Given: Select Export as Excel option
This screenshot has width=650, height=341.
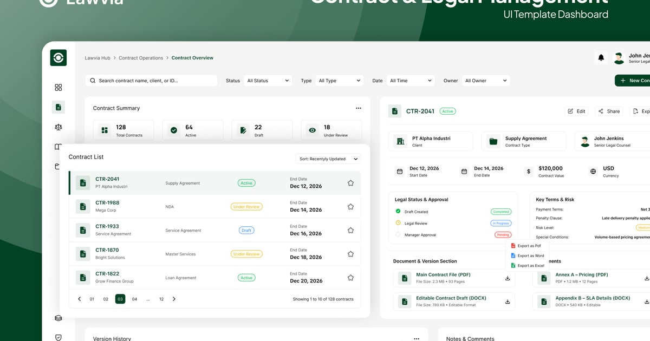Looking at the screenshot, I should click(528, 265).
